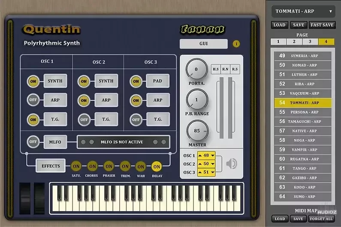Open the TOMMATI - ARP preset dropdown
The width and height of the screenshot is (341, 227).
303,11
